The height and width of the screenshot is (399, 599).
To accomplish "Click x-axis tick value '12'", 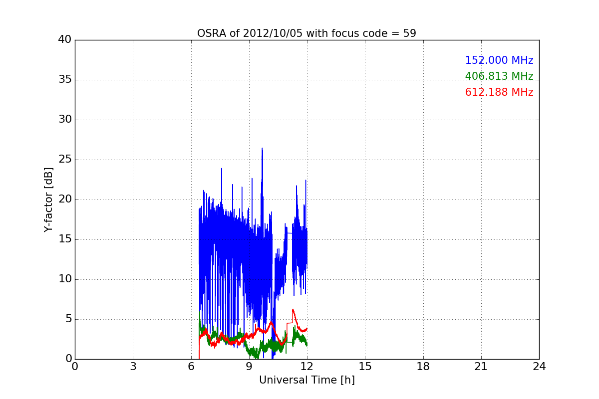I will click(307, 367).
